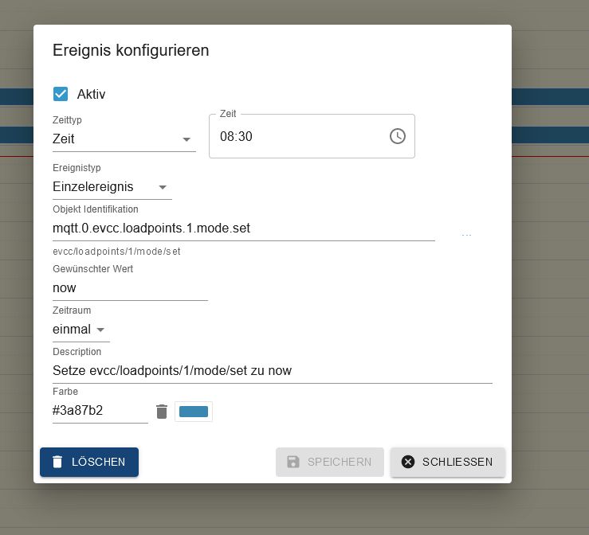Click the save disk icon in Speichern
The image size is (589, 535).
pos(293,462)
